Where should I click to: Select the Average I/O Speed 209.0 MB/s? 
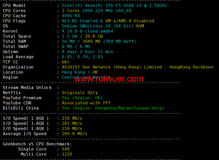point(74,134)
